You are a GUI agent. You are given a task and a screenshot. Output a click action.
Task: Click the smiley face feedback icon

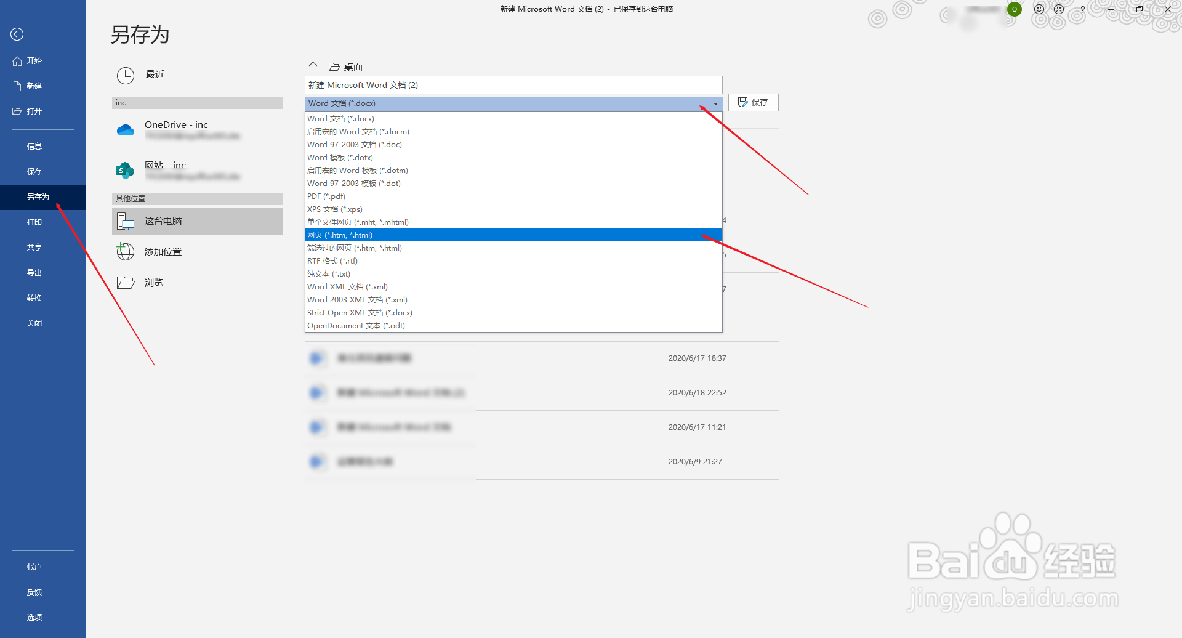(1039, 9)
